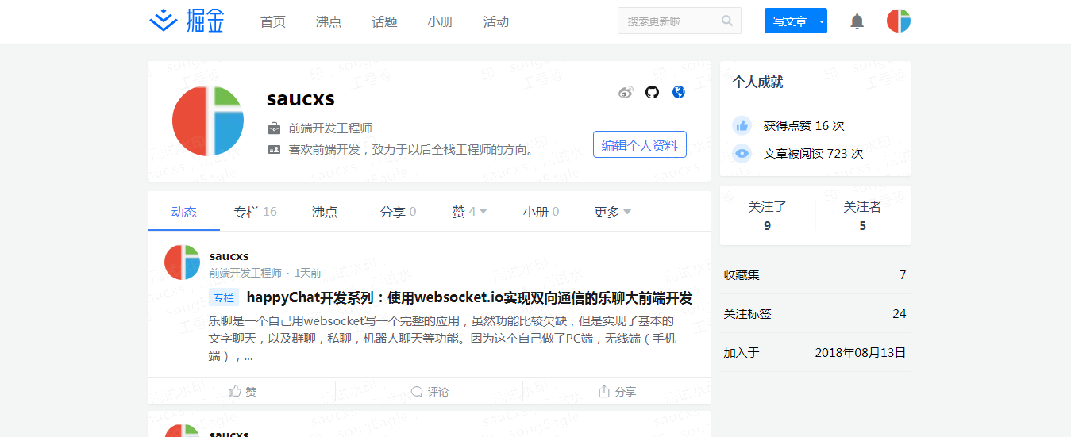Like the happyChat article post
The width and height of the screenshot is (1071, 437).
242,391
